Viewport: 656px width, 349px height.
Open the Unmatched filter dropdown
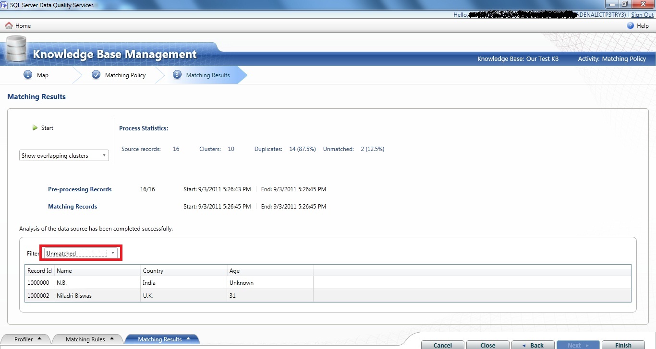(x=81, y=253)
